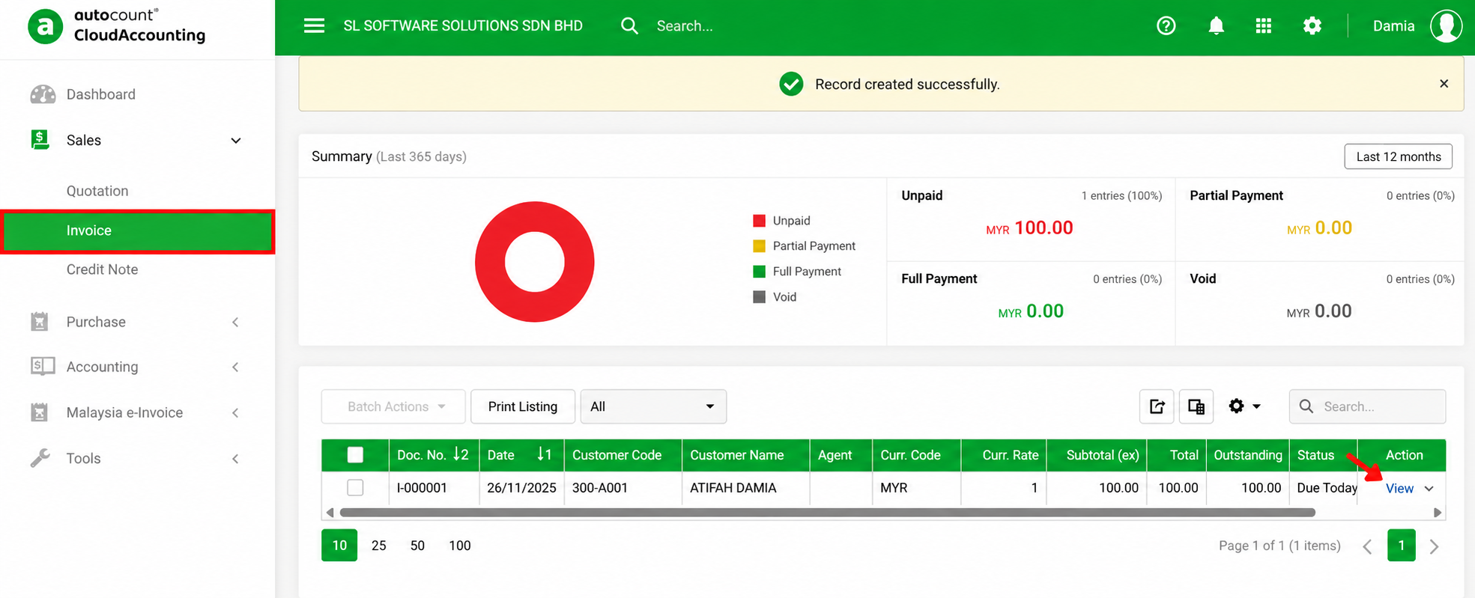
Task: Click the search magnifier icon in header
Action: (629, 25)
